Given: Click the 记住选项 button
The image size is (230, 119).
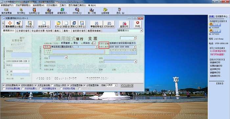Looking at the screenshot, I should click(x=127, y=85).
